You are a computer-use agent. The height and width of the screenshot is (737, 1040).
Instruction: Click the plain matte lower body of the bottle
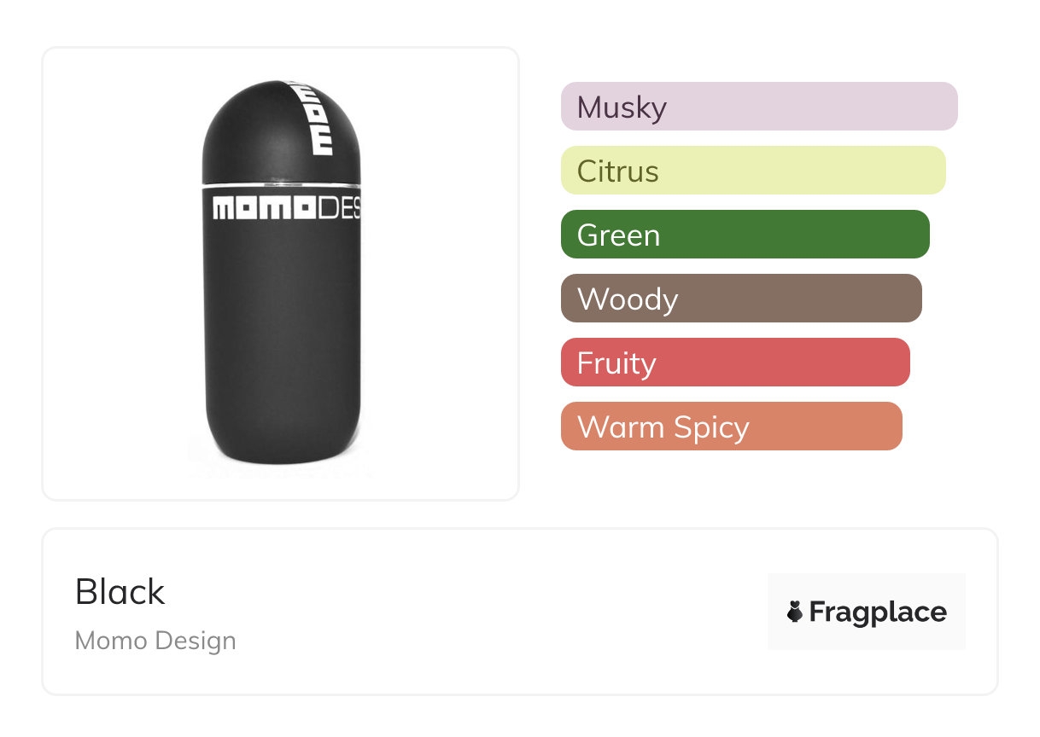[x=282, y=341]
